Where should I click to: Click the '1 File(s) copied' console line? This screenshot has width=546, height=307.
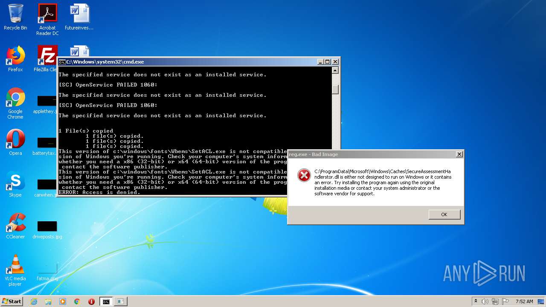click(x=86, y=131)
